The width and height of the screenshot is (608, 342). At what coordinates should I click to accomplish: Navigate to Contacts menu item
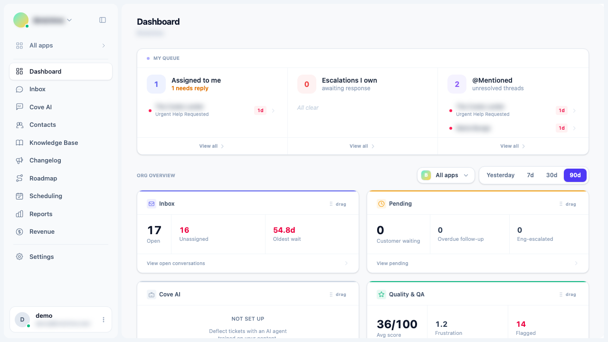coord(61,125)
